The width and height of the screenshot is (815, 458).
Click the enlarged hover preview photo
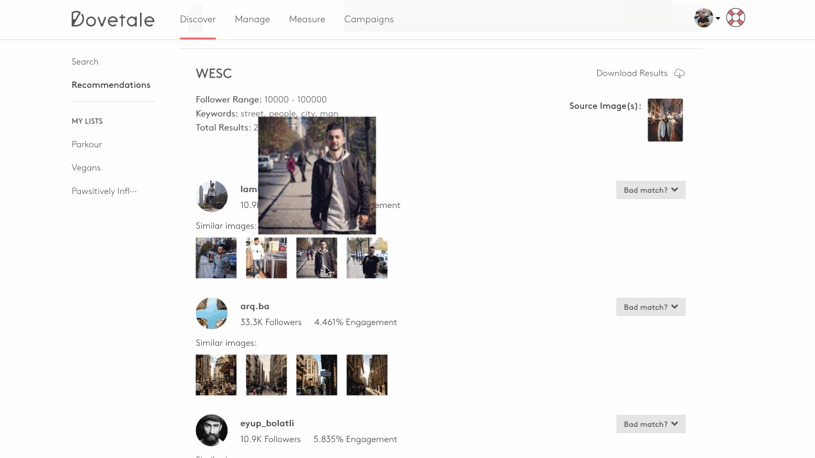[x=316, y=176]
